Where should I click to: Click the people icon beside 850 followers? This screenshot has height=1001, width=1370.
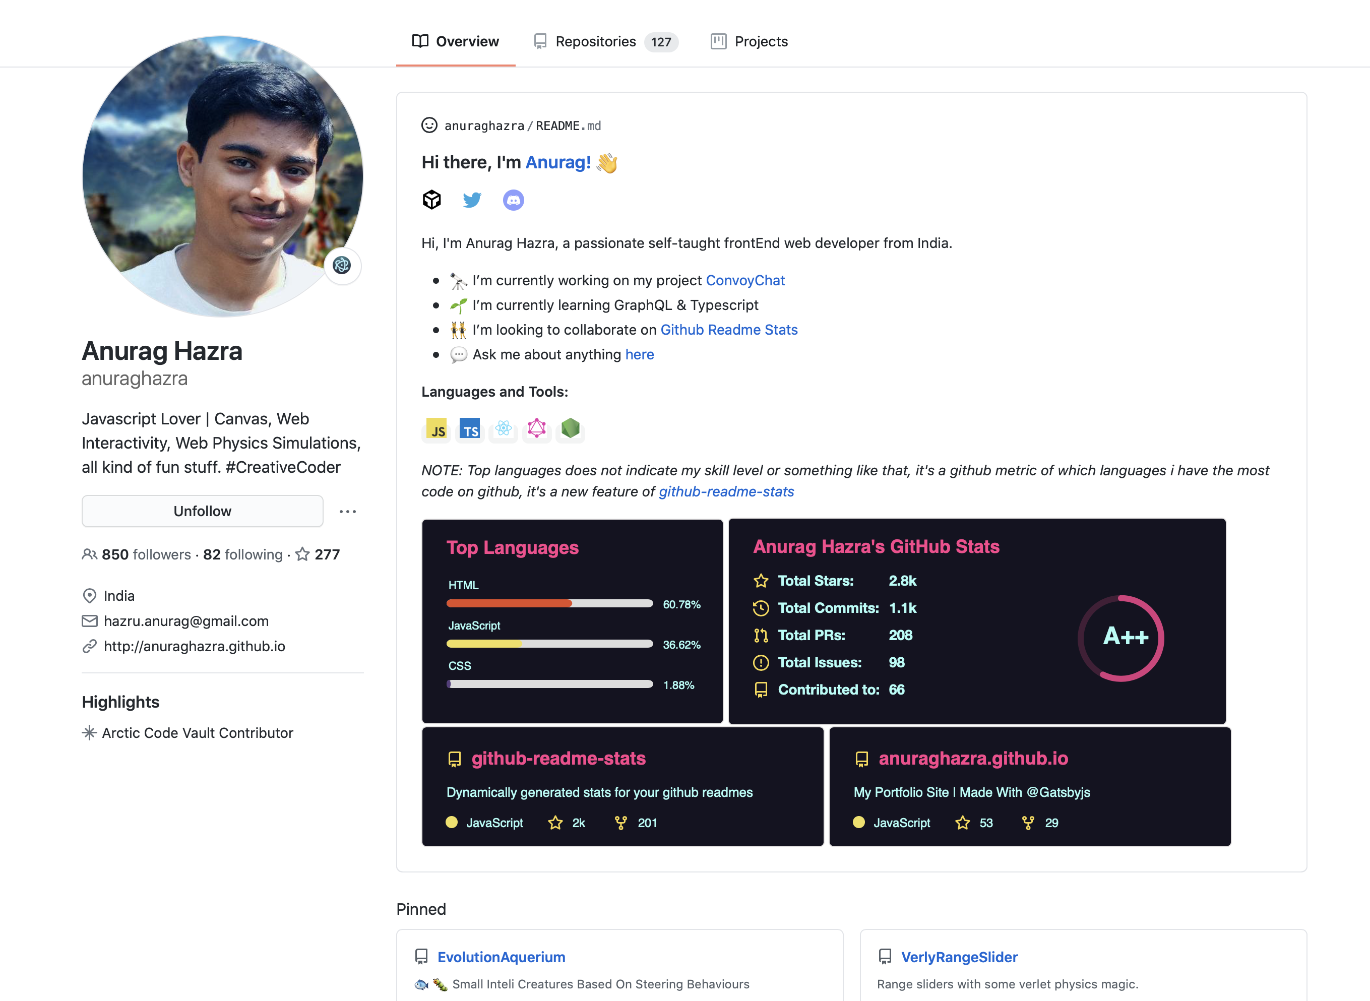pos(89,554)
